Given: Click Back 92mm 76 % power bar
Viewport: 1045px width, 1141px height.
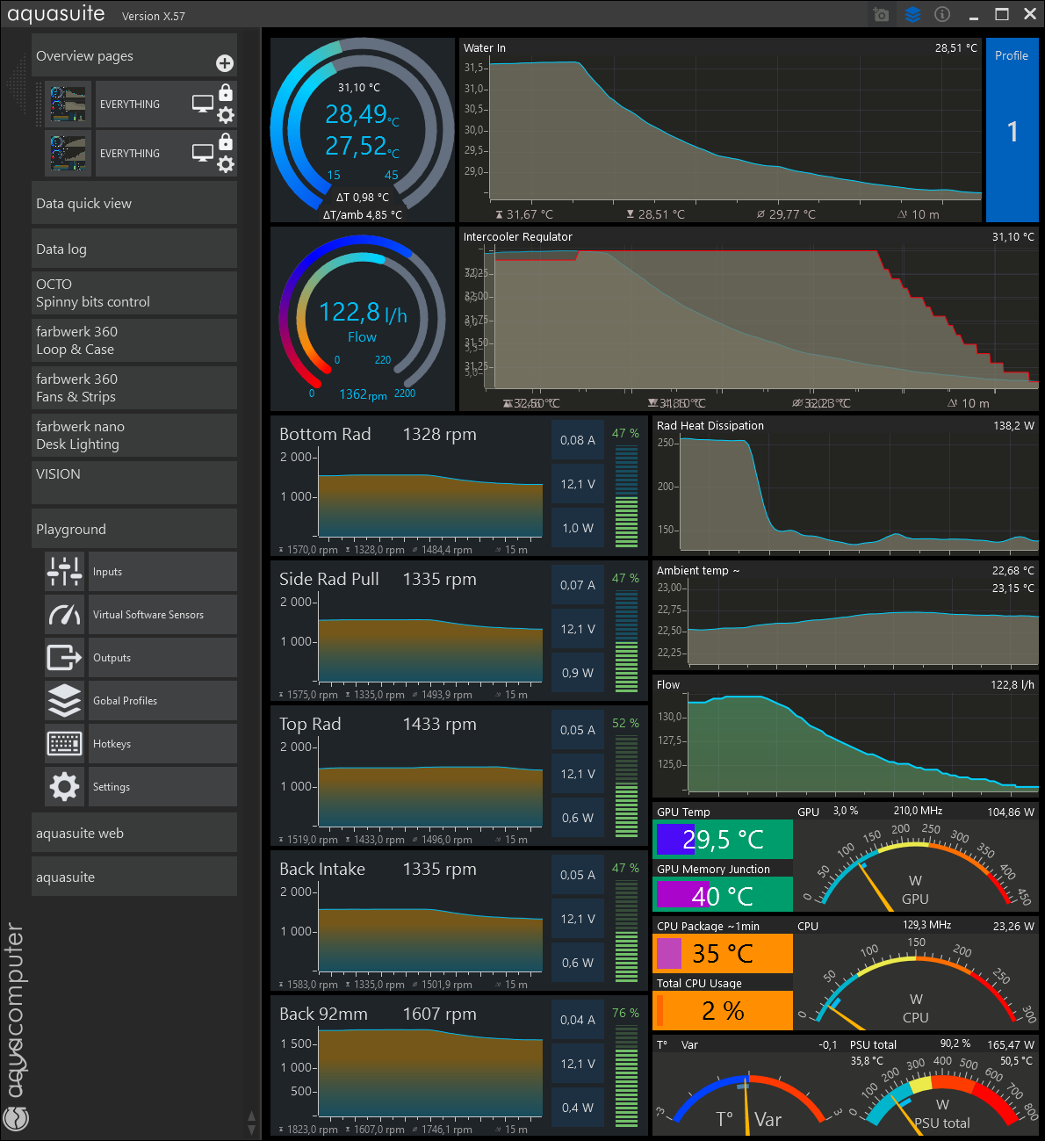Looking at the screenshot, I should pos(626,1076).
